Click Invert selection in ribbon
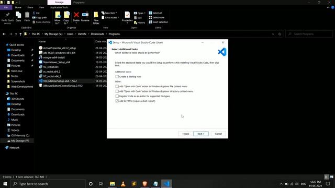 (x=158, y=22)
